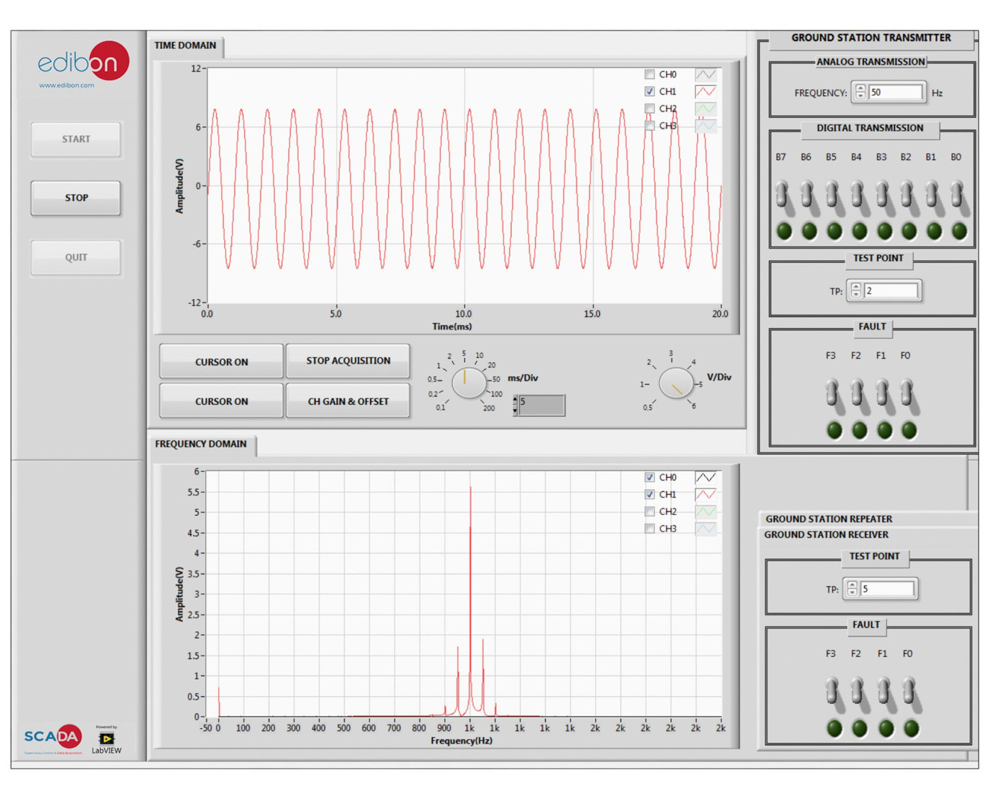Toggle receiver fault F1 switch

[x=884, y=692]
